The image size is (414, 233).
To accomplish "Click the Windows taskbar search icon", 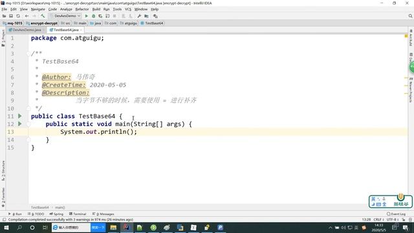I will [x=19, y=227].
